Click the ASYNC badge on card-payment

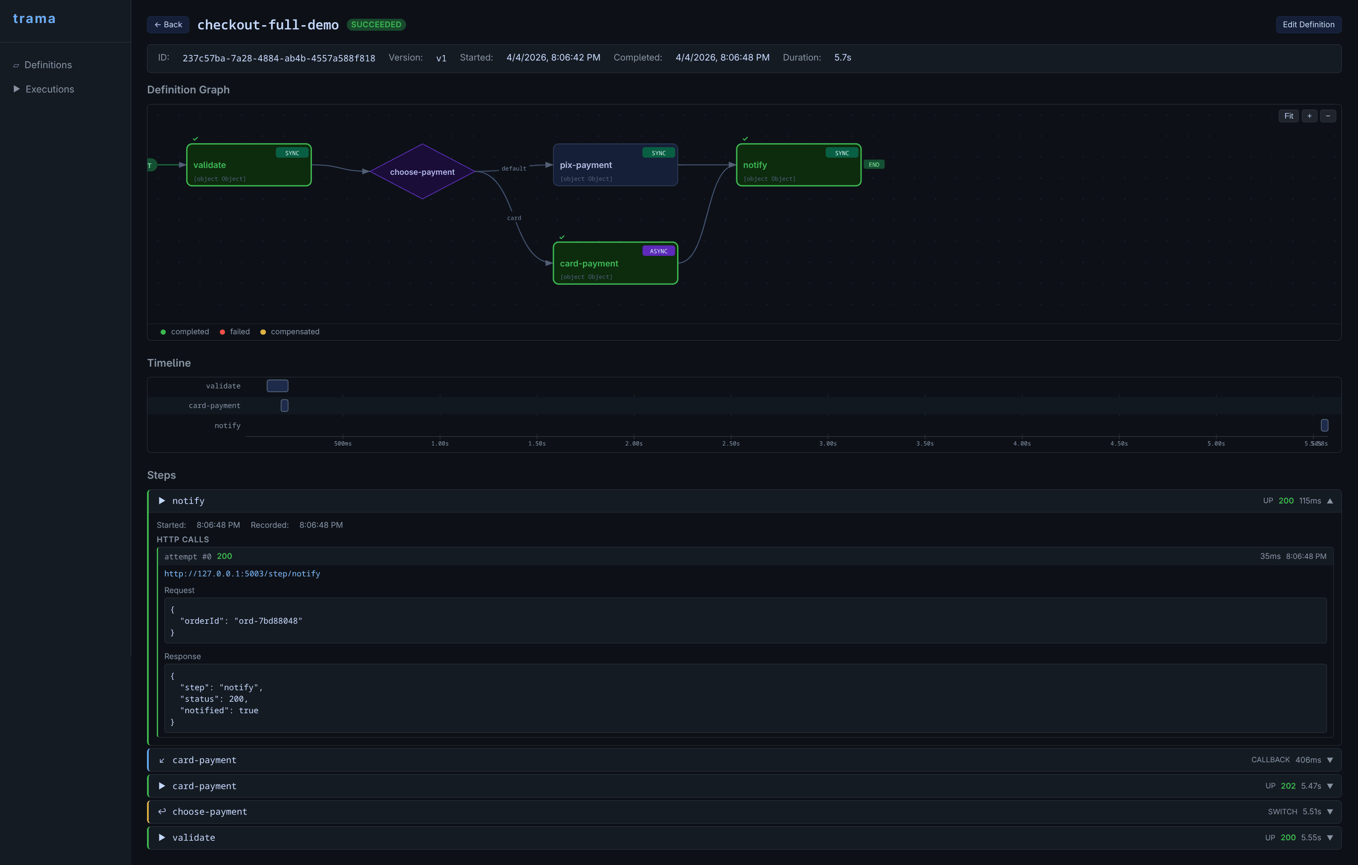(x=658, y=251)
